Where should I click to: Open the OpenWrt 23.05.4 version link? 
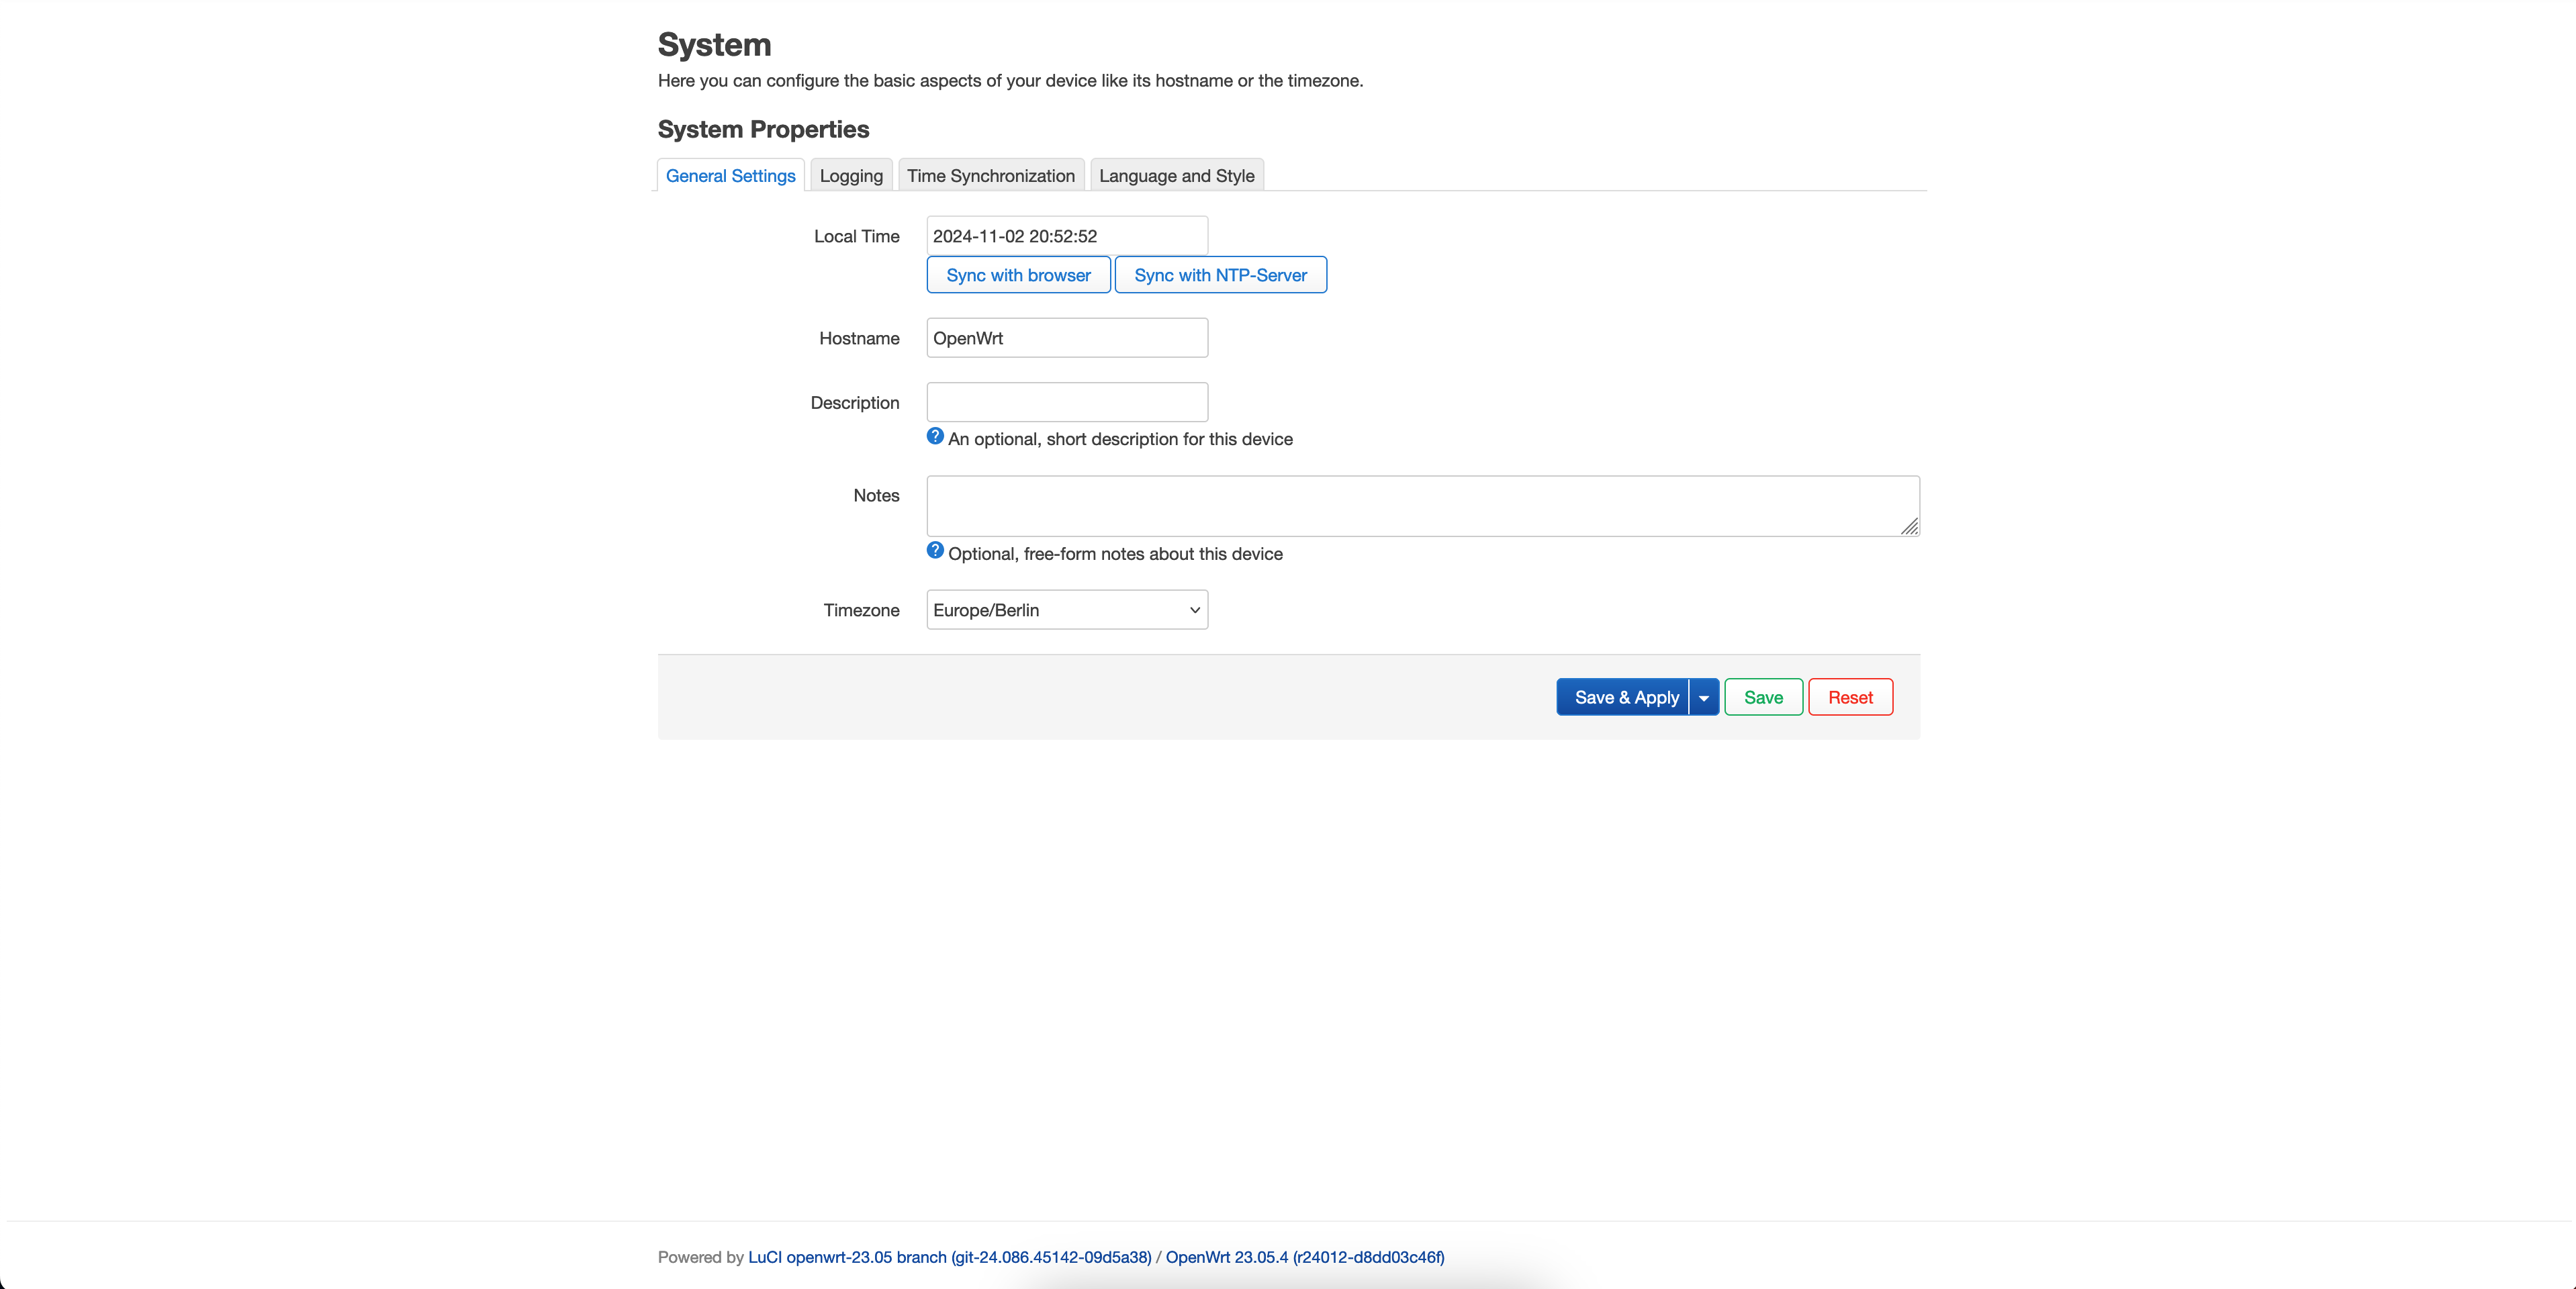pyautogui.click(x=1304, y=1257)
